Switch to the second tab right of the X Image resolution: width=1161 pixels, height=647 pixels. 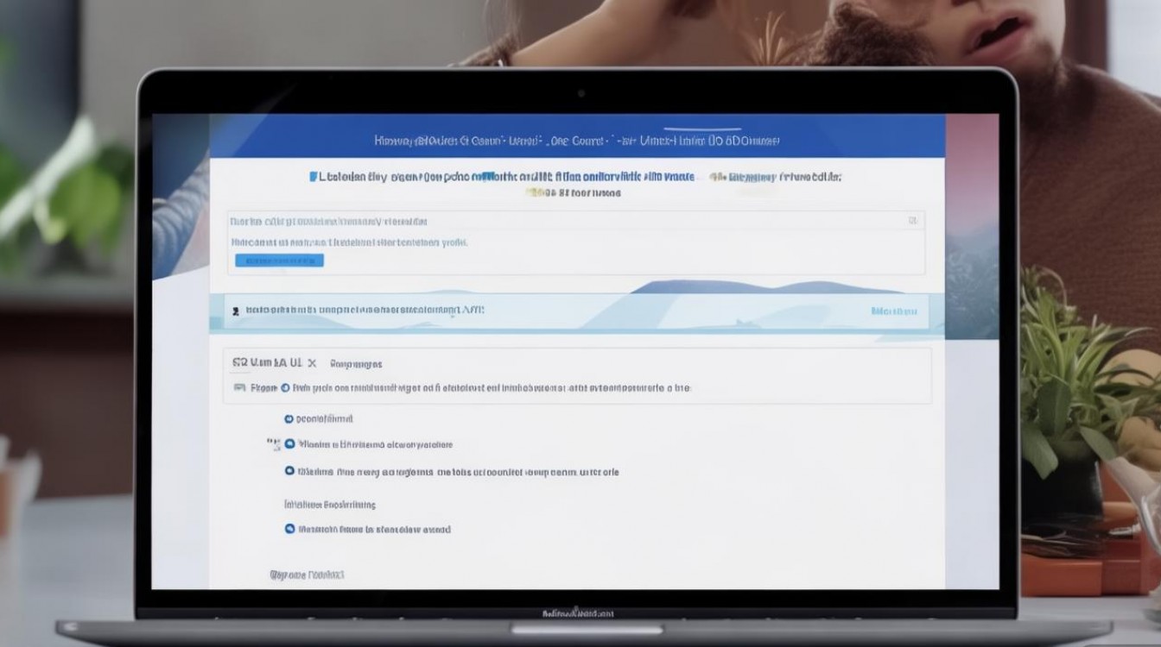(x=356, y=364)
